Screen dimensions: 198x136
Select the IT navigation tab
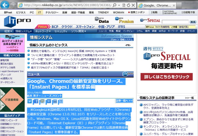39,12
